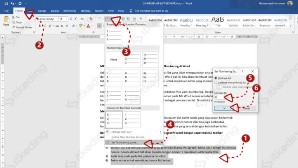Image resolution: width=298 pixels, height=168 pixels.
Task: Choose Define New Number Format menu item
Action: (134, 137)
